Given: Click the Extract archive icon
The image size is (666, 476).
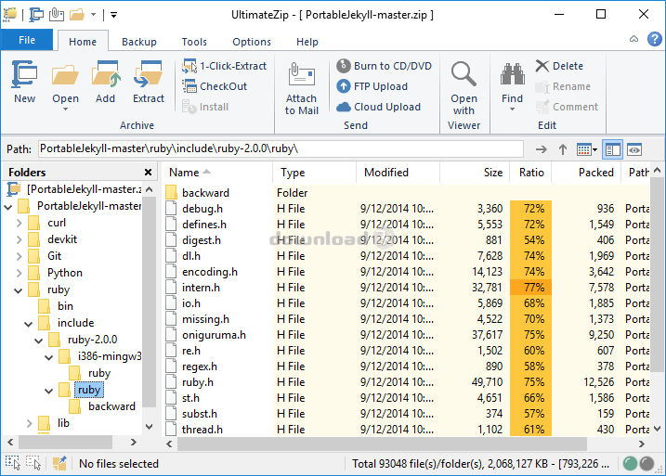Looking at the screenshot, I should click(149, 76).
